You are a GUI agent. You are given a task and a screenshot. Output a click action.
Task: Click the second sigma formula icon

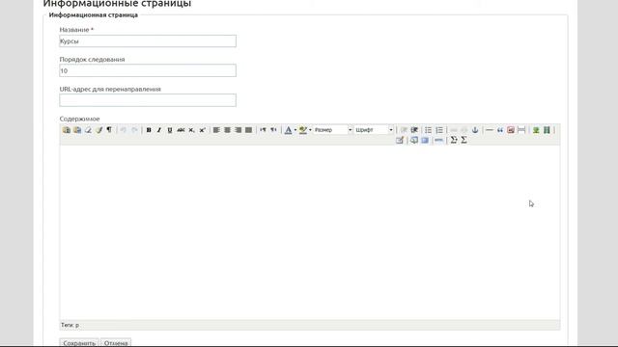pos(463,140)
